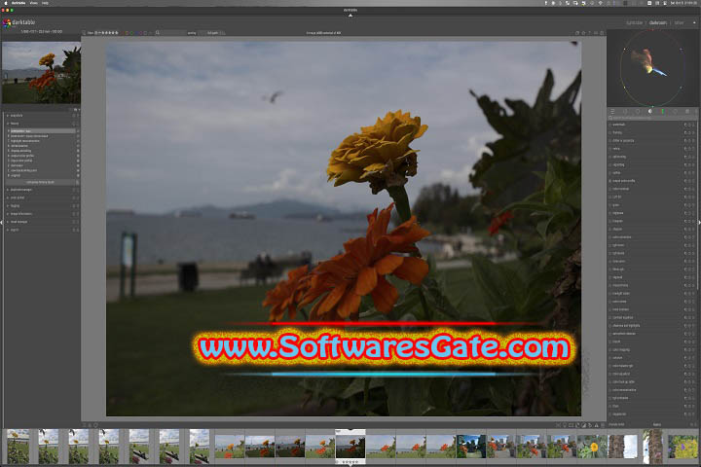701x467 pixels.
Task: Click compress history stack button
Action: point(40,182)
